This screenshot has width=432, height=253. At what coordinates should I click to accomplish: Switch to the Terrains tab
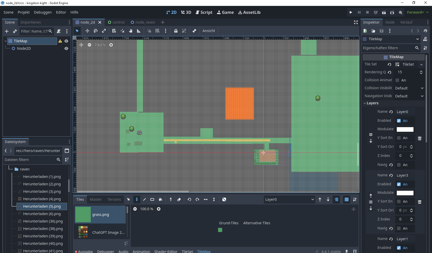click(114, 199)
